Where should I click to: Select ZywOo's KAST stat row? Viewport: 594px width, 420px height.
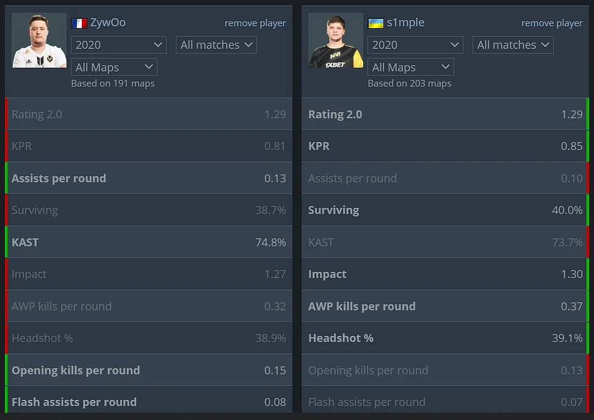coord(148,242)
